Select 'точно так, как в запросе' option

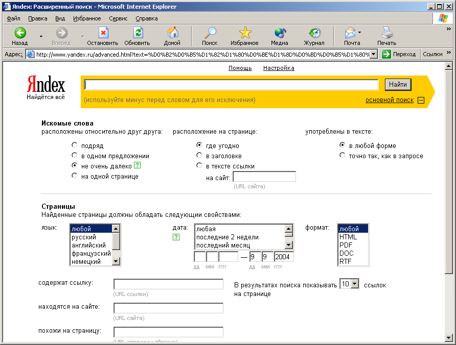(x=343, y=155)
